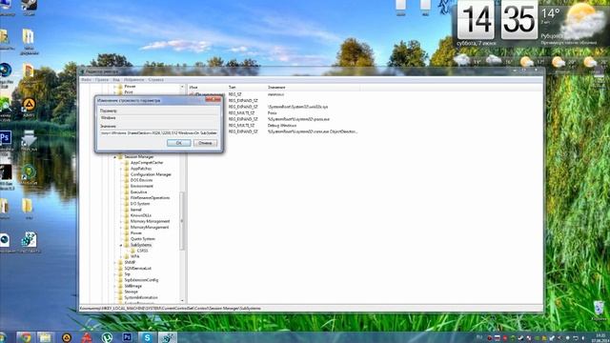
Task: Select the KnownDLLs key
Action: tap(140, 215)
